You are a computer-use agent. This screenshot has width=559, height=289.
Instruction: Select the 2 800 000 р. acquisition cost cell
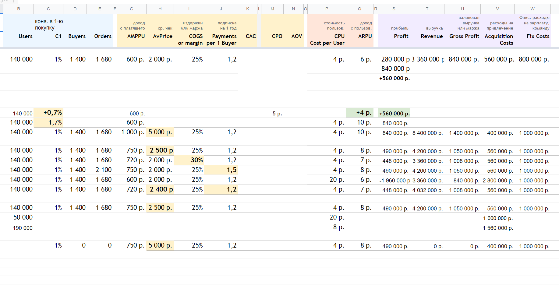(x=497, y=181)
